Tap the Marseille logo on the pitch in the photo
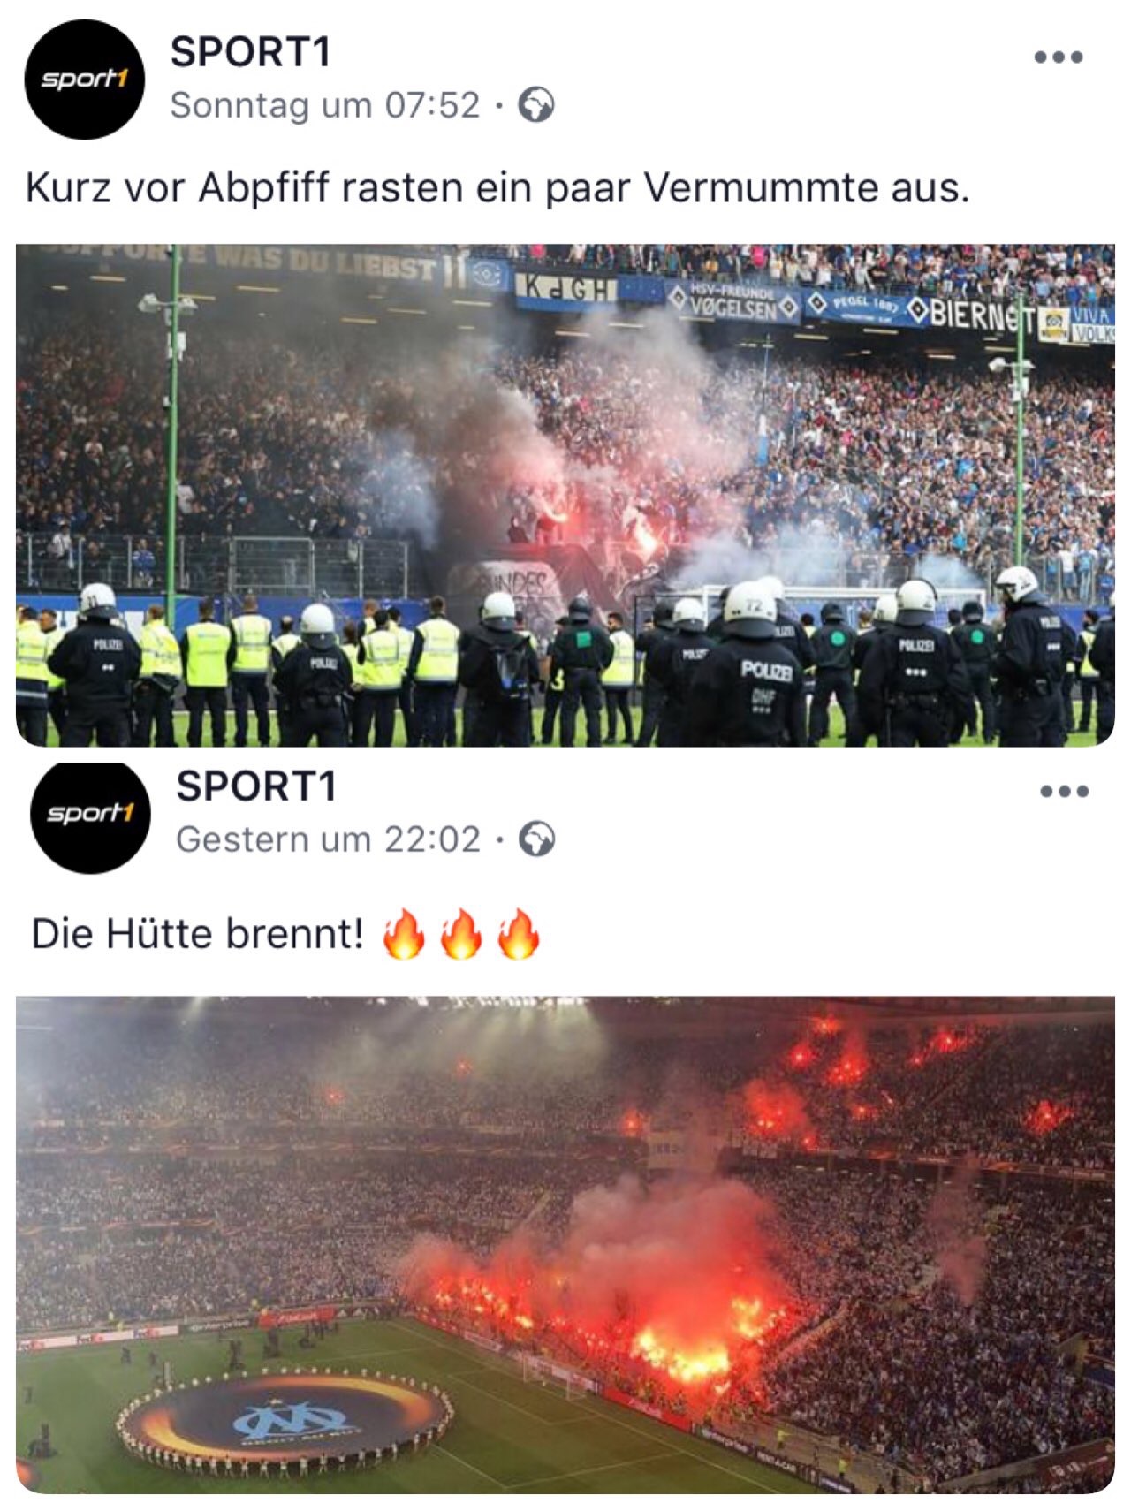 pyautogui.click(x=291, y=1420)
